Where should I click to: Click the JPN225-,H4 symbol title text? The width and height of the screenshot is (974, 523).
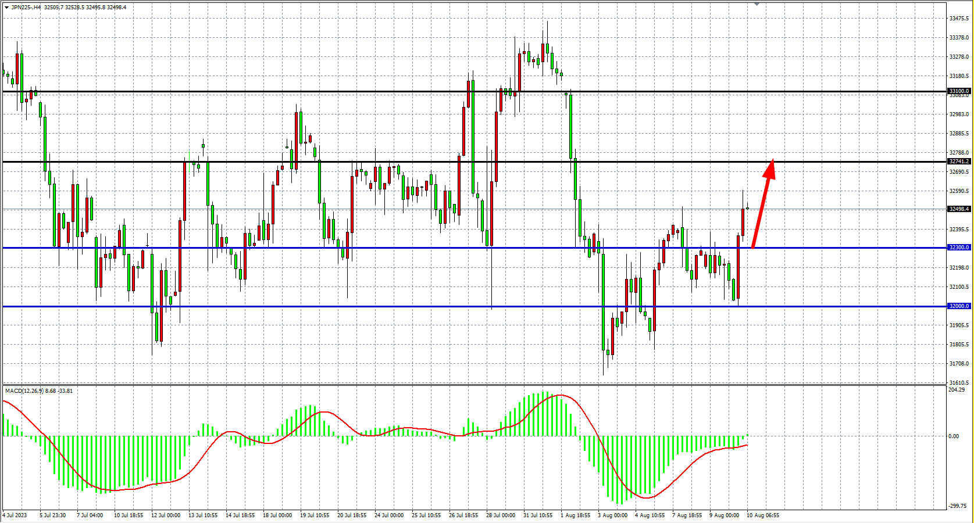click(x=26, y=8)
